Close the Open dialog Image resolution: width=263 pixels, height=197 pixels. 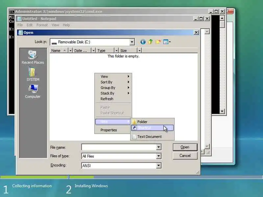[196, 32]
